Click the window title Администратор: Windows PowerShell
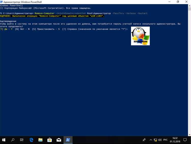The width and height of the screenshot is (191, 144). click(x=22, y=2)
